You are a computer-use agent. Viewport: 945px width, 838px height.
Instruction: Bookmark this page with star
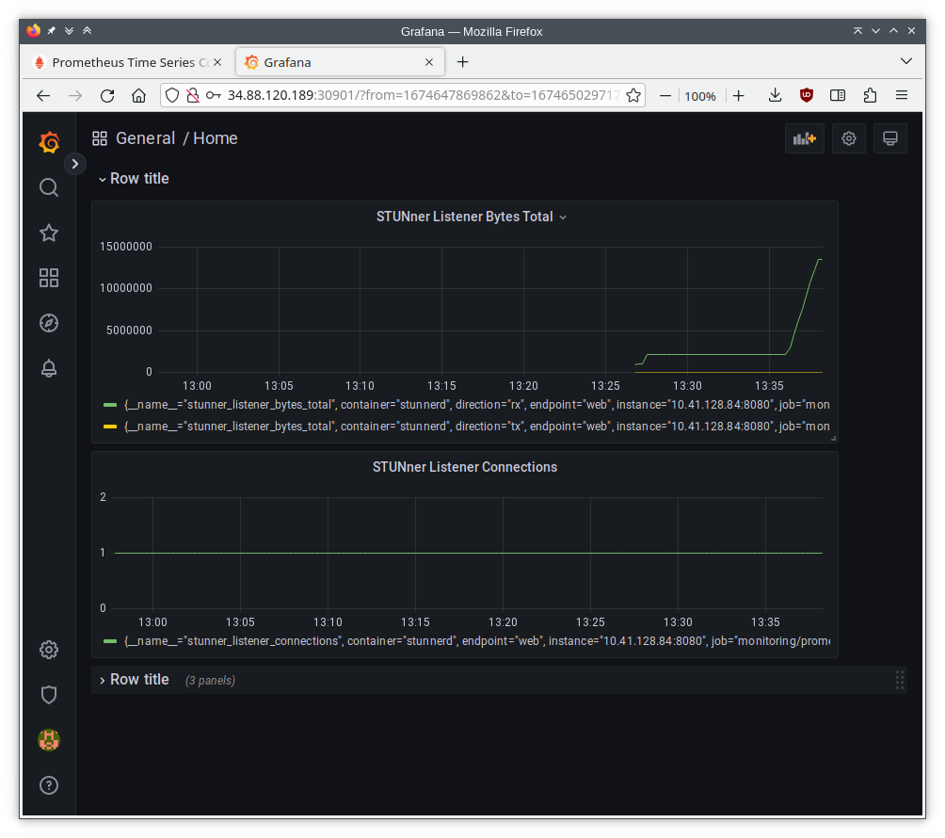click(x=633, y=95)
